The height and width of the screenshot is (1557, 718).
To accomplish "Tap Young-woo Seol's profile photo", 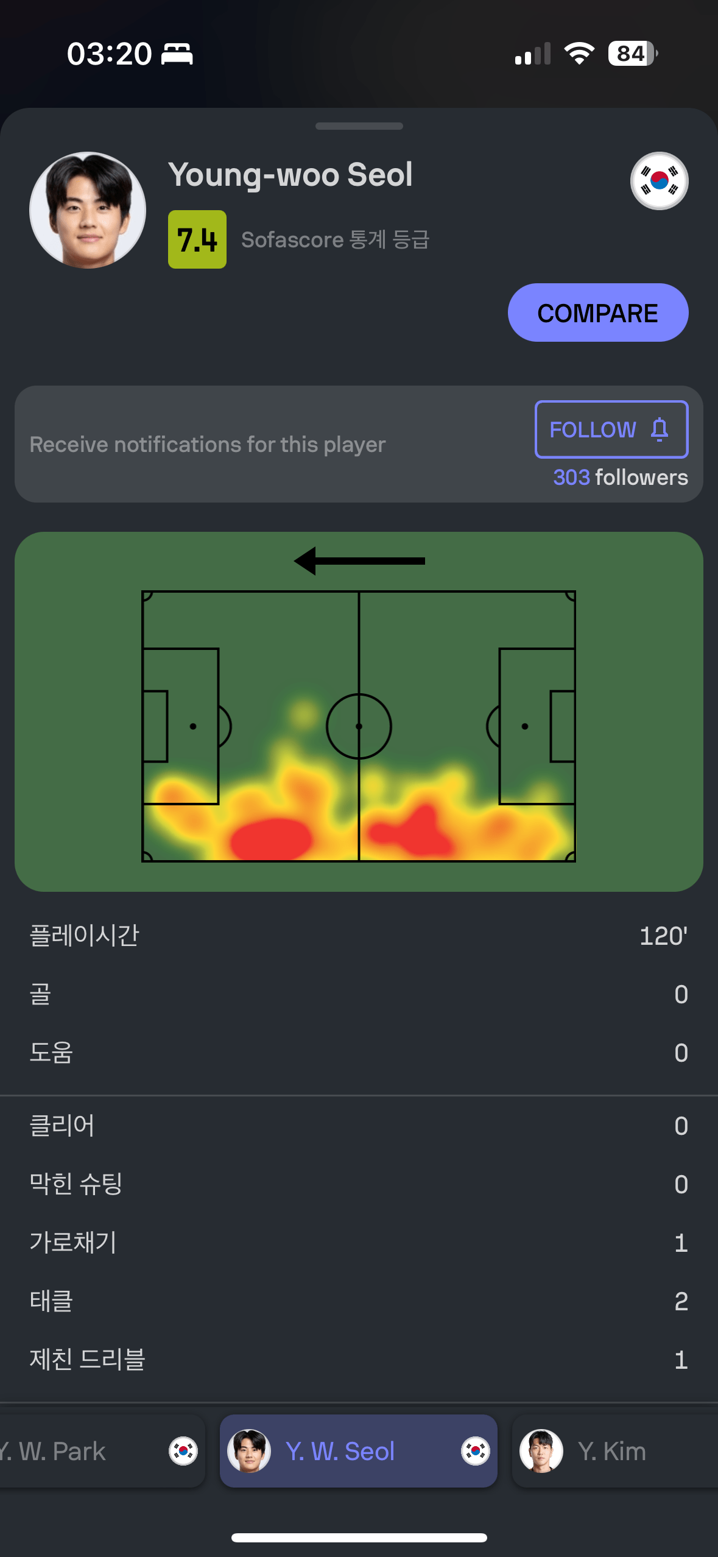I will [x=88, y=210].
